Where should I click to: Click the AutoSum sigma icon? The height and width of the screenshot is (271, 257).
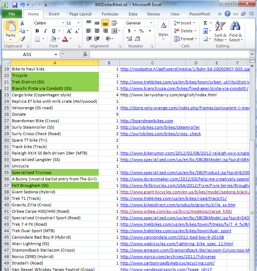point(205,23)
